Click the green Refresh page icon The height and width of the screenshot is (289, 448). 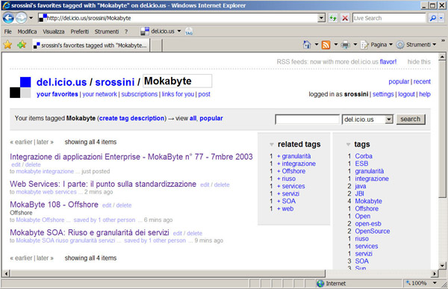point(333,18)
